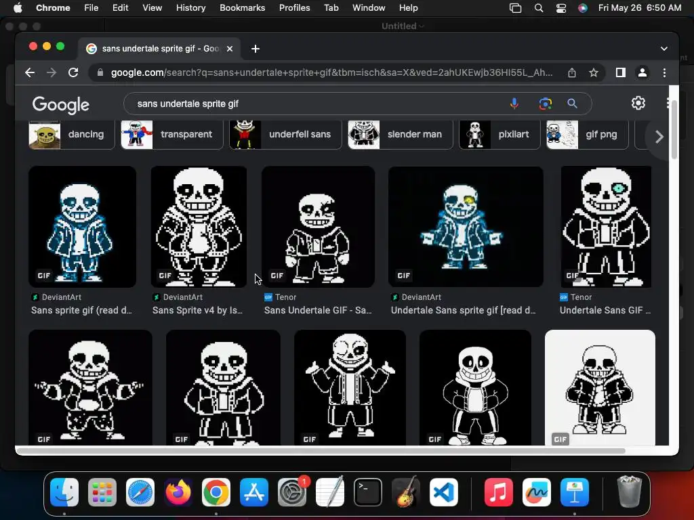Click Siri icon in menu bar
This screenshot has width=694, height=520.
(x=582, y=8)
